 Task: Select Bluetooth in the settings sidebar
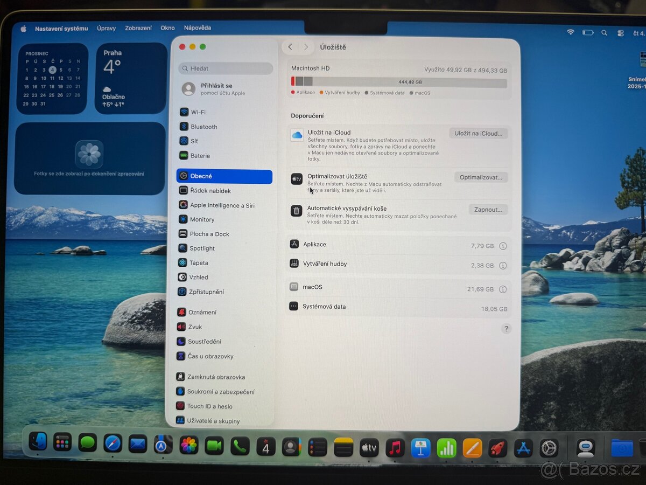[203, 127]
